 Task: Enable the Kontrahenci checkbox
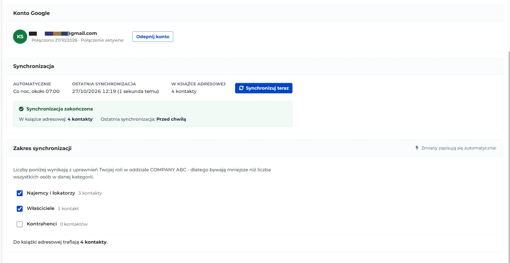[x=20, y=224]
